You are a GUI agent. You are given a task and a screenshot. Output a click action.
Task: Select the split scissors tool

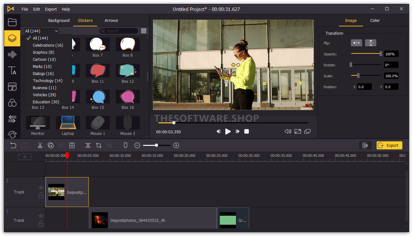40,146
